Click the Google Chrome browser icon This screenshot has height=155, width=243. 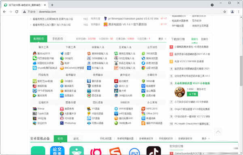[143, 68]
